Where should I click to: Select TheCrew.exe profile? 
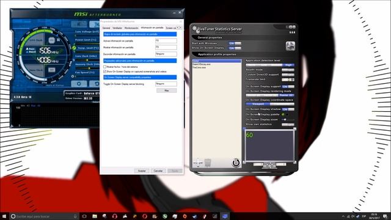click(x=199, y=68)
